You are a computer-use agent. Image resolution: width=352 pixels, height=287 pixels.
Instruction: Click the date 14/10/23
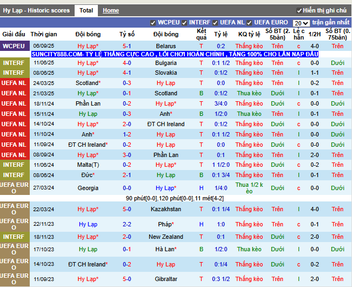click(x=44, y=264)
